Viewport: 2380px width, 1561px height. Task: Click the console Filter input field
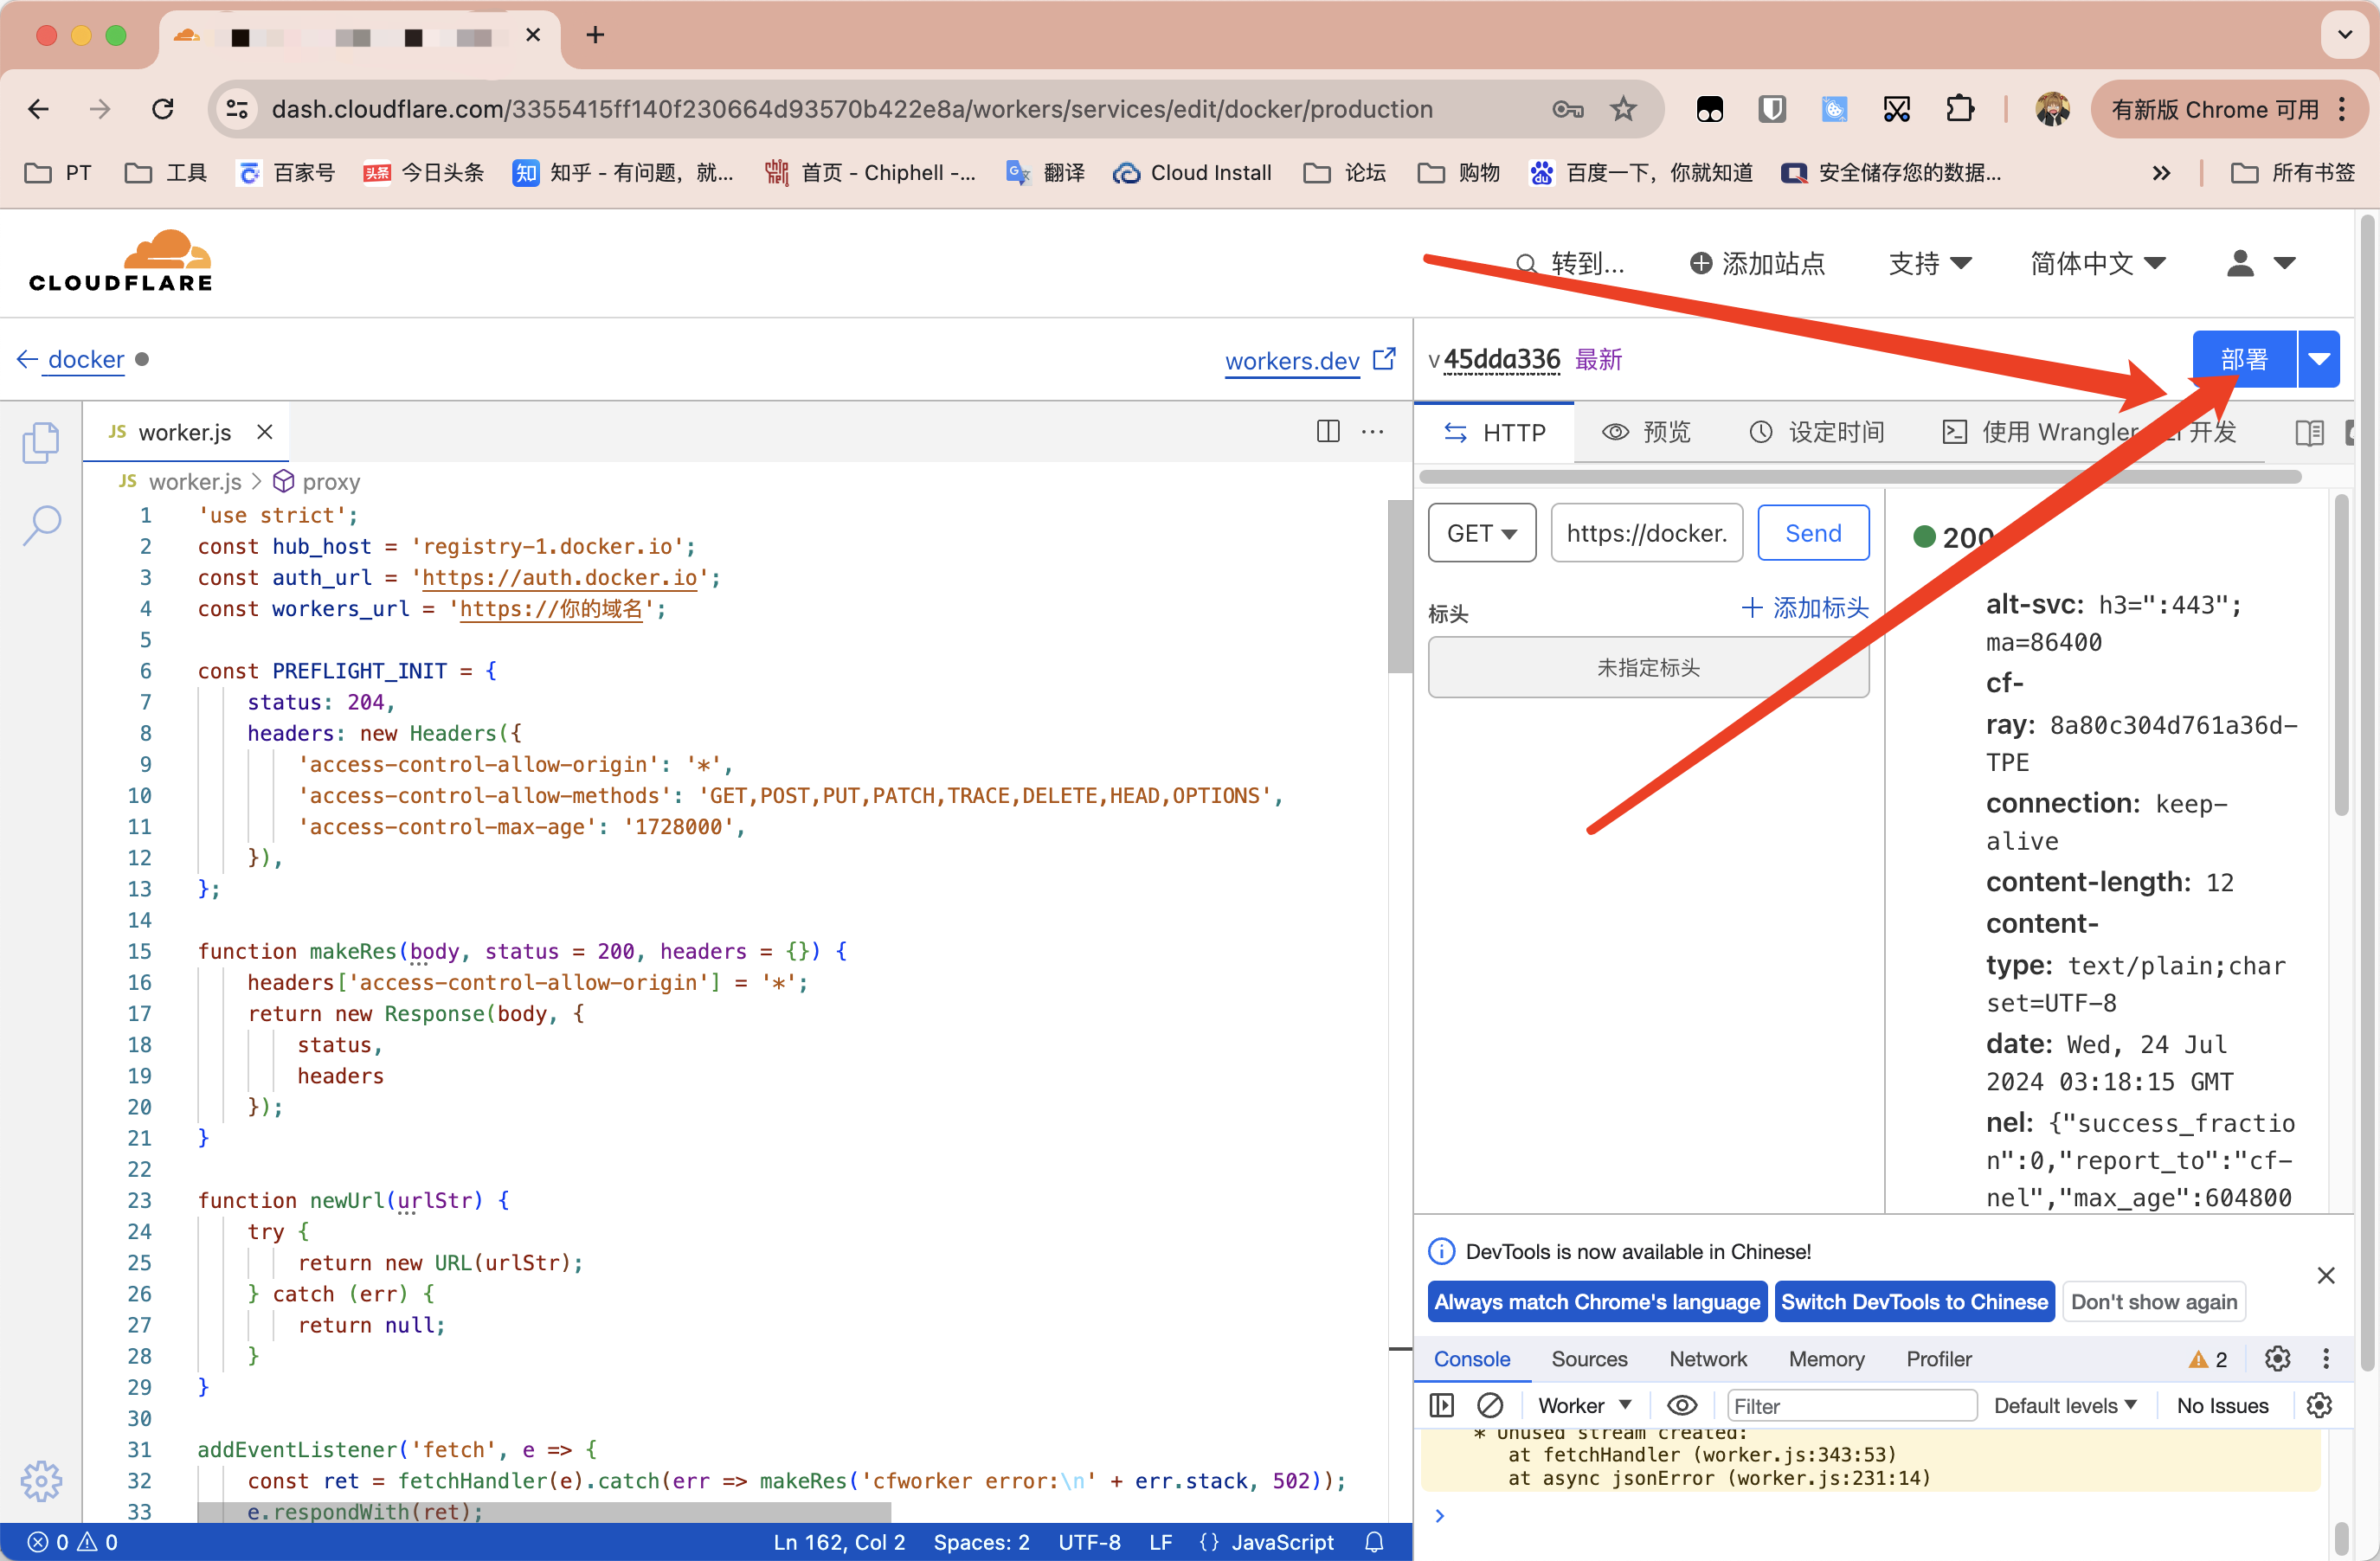(x=1851, y=1405)
